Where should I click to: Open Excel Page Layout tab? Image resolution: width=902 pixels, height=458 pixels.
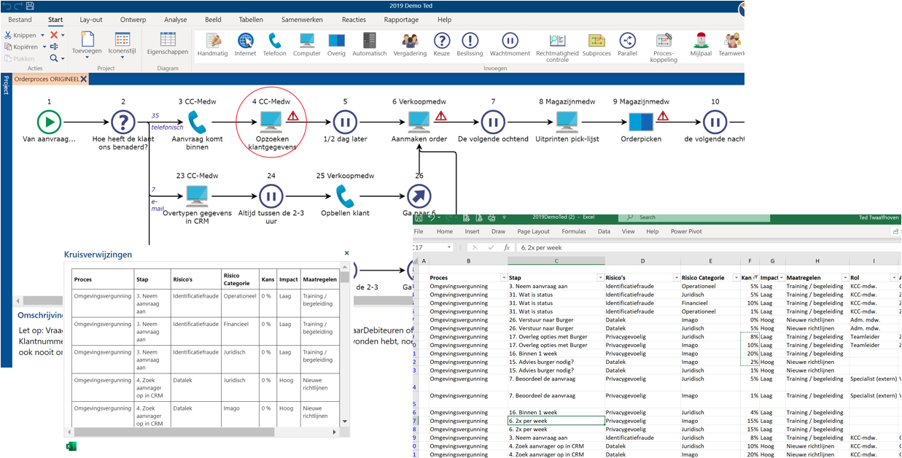533,232
